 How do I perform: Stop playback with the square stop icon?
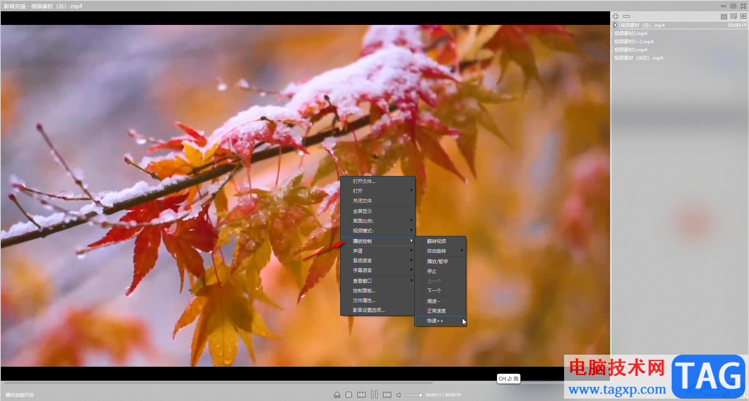[x=349, y=395]
